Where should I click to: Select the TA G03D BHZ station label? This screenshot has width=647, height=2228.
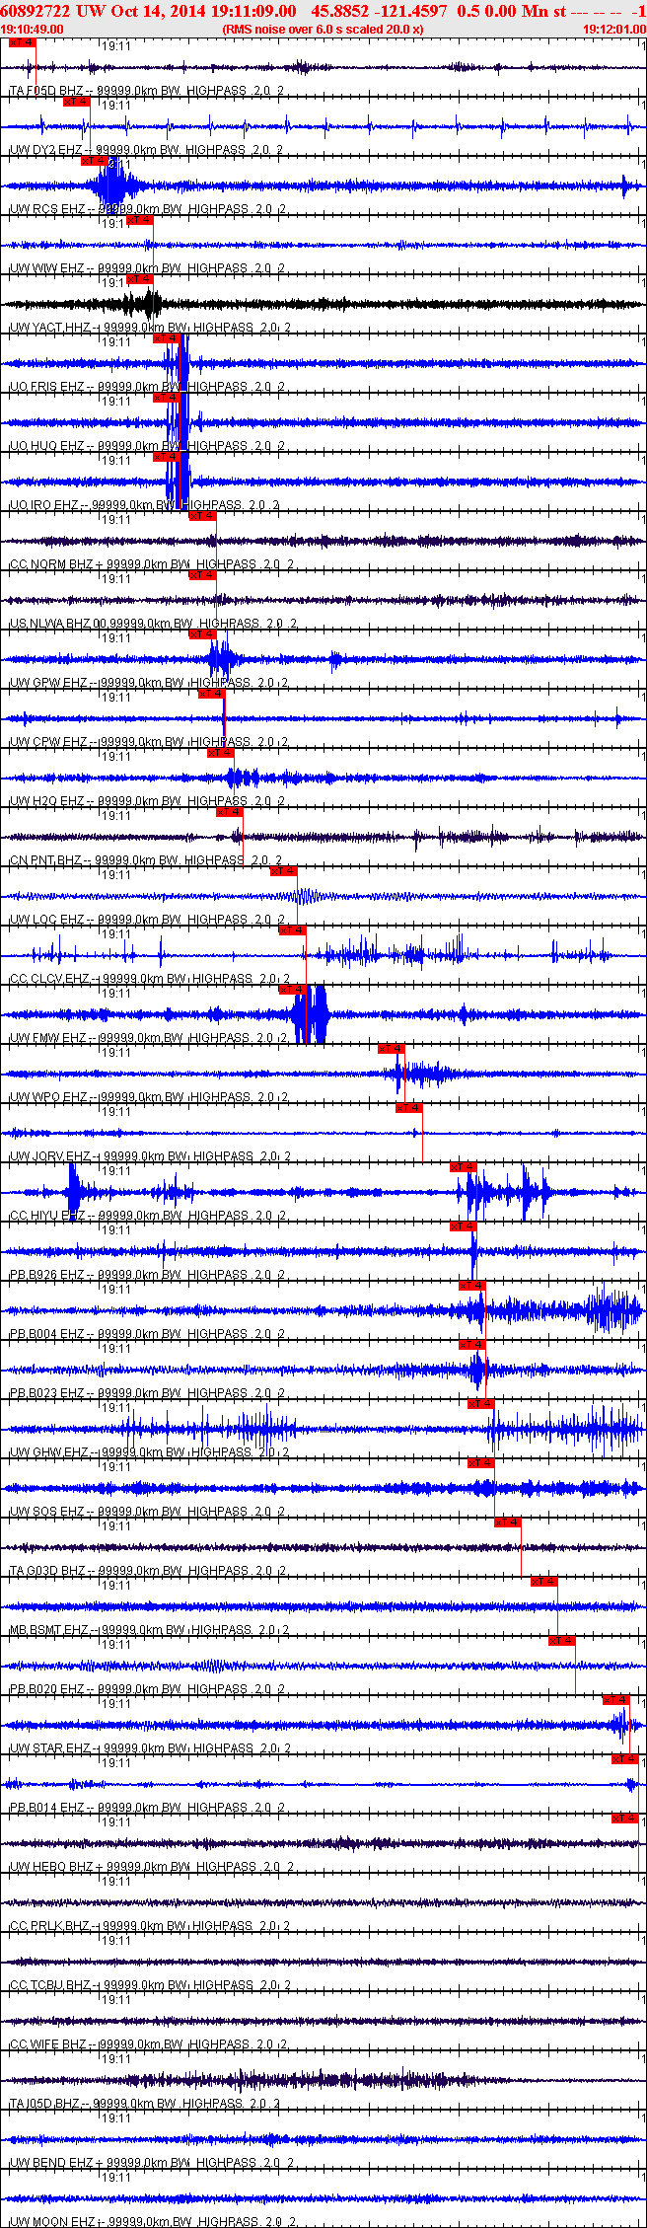[146, 1571]
